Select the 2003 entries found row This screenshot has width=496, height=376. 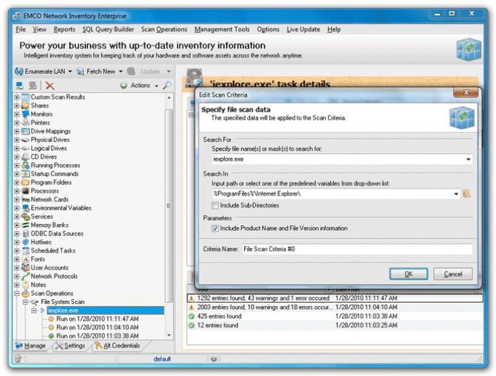point(335,307)
